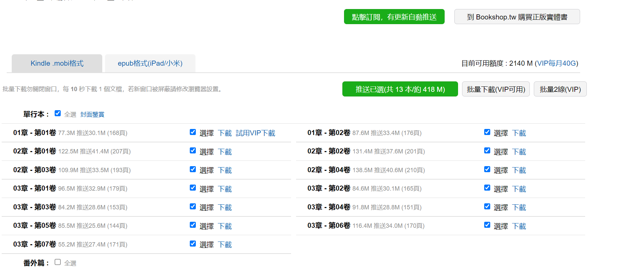Switch to Kindle .mobi格式 tab
This screenshot has width=620, height=270.
click(57, 63)
